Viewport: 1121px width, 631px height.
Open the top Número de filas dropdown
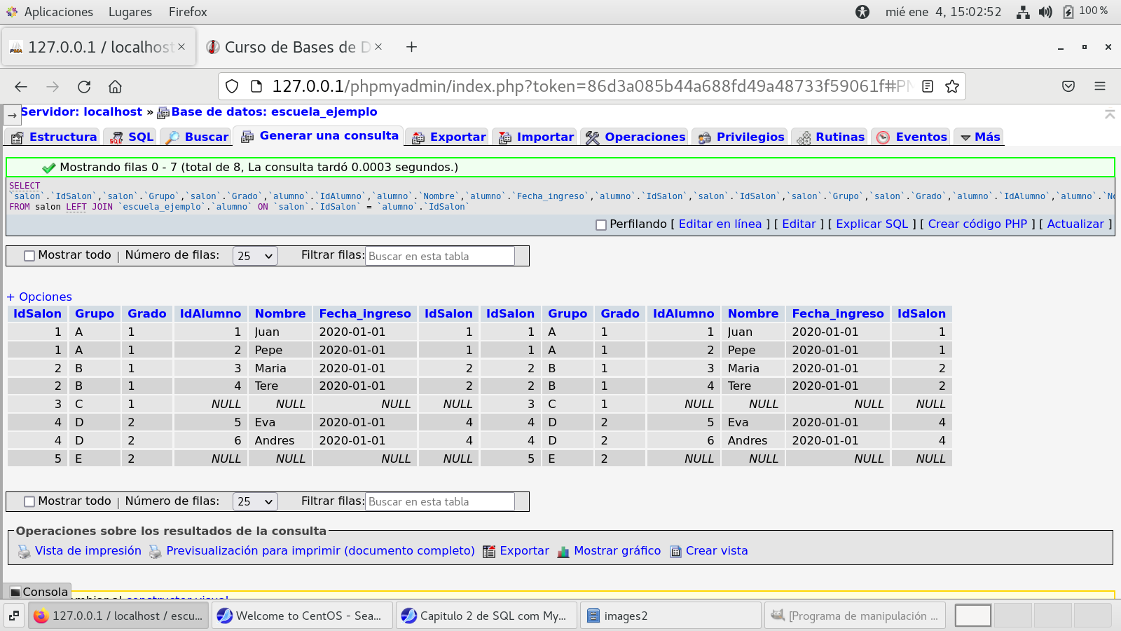[255, 256]
